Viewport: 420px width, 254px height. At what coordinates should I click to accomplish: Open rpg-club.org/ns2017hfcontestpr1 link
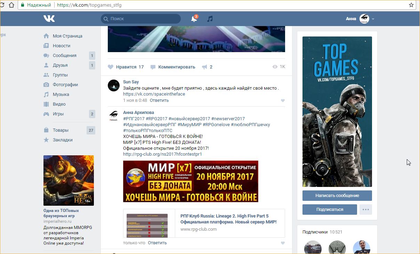pyautogui.click(x=162, y=154)
